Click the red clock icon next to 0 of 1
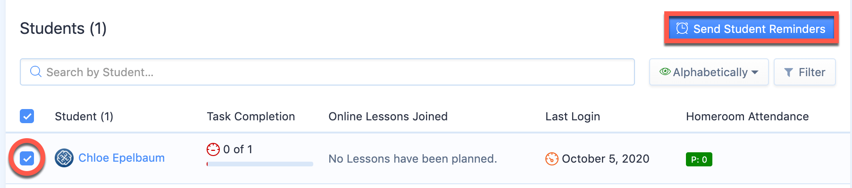Image resolution: width=852 pixels, height=188 pixels. pos(213,149)
